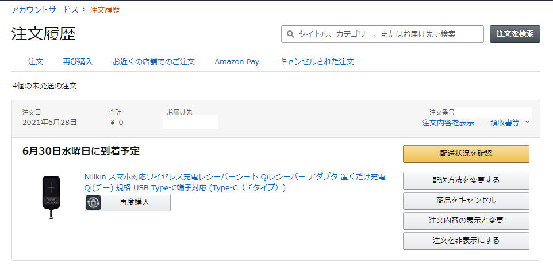Viewport: 553px width, 267px height.
Task: Open the Nillkin charger product thumbnail
Action: pyautogui.click(x=52, y=197)
